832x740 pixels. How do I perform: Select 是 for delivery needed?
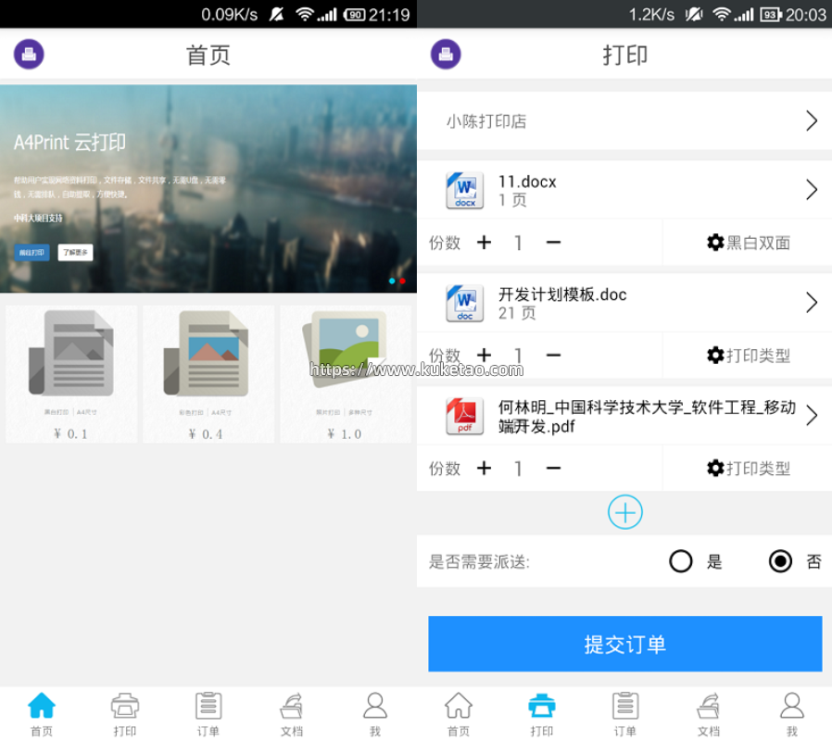[x=681, y=561]
